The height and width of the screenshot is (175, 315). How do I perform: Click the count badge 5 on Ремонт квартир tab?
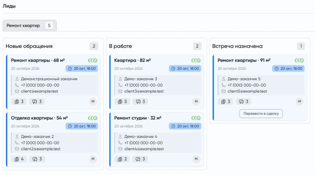pyautogui.click(x=49, y=25)
